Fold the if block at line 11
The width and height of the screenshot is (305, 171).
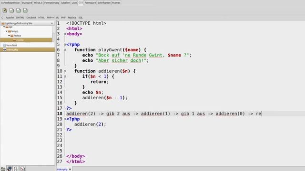point(65,76)
